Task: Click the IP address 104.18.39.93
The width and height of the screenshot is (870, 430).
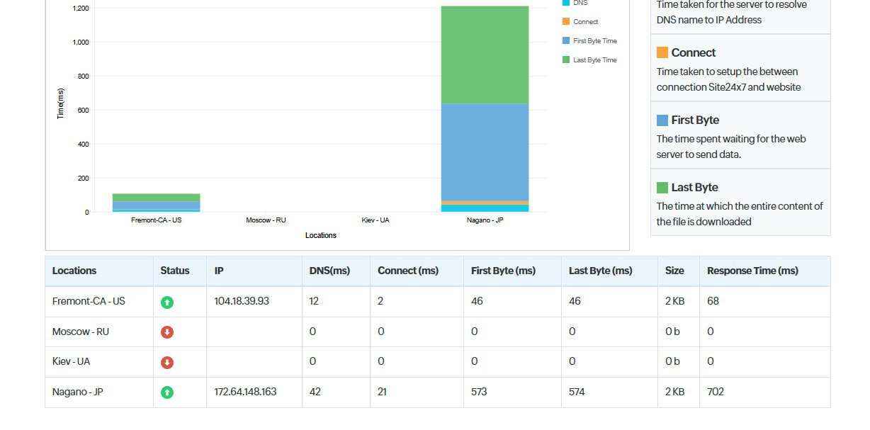Action: pos(242,301)
